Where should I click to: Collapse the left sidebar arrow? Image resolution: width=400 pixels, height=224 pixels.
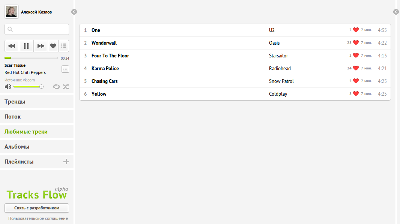74,12
